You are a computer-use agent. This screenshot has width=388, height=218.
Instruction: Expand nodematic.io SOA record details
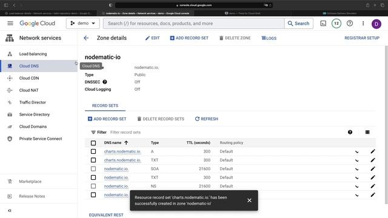coord(357,169)
